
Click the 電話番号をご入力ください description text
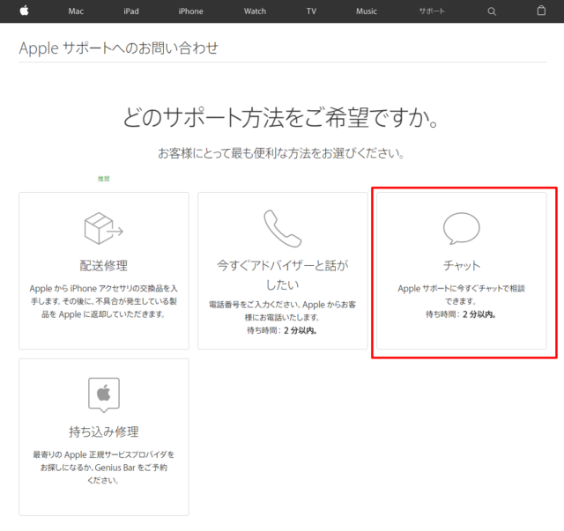(x=282, y=311)
